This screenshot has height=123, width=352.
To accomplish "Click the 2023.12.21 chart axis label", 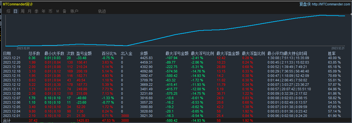I will (338, 48).
